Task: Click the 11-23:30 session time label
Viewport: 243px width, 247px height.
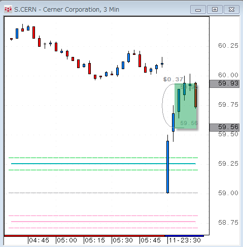Action: pos(185,240)
